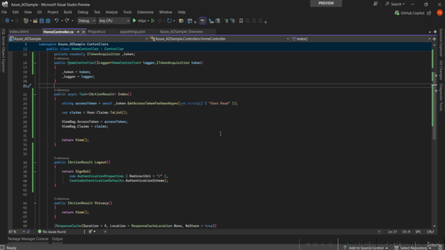
Task: Click the Ln: 21 line indicator
Action: 393,231
